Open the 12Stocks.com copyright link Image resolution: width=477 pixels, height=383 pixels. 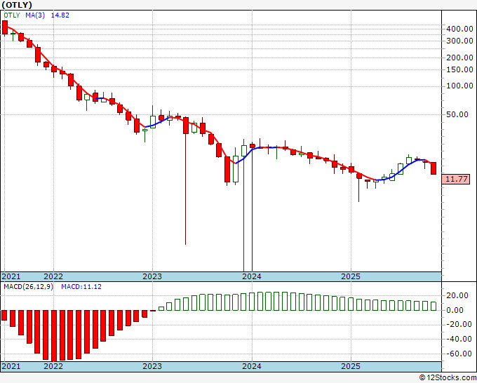click(448, 377)
